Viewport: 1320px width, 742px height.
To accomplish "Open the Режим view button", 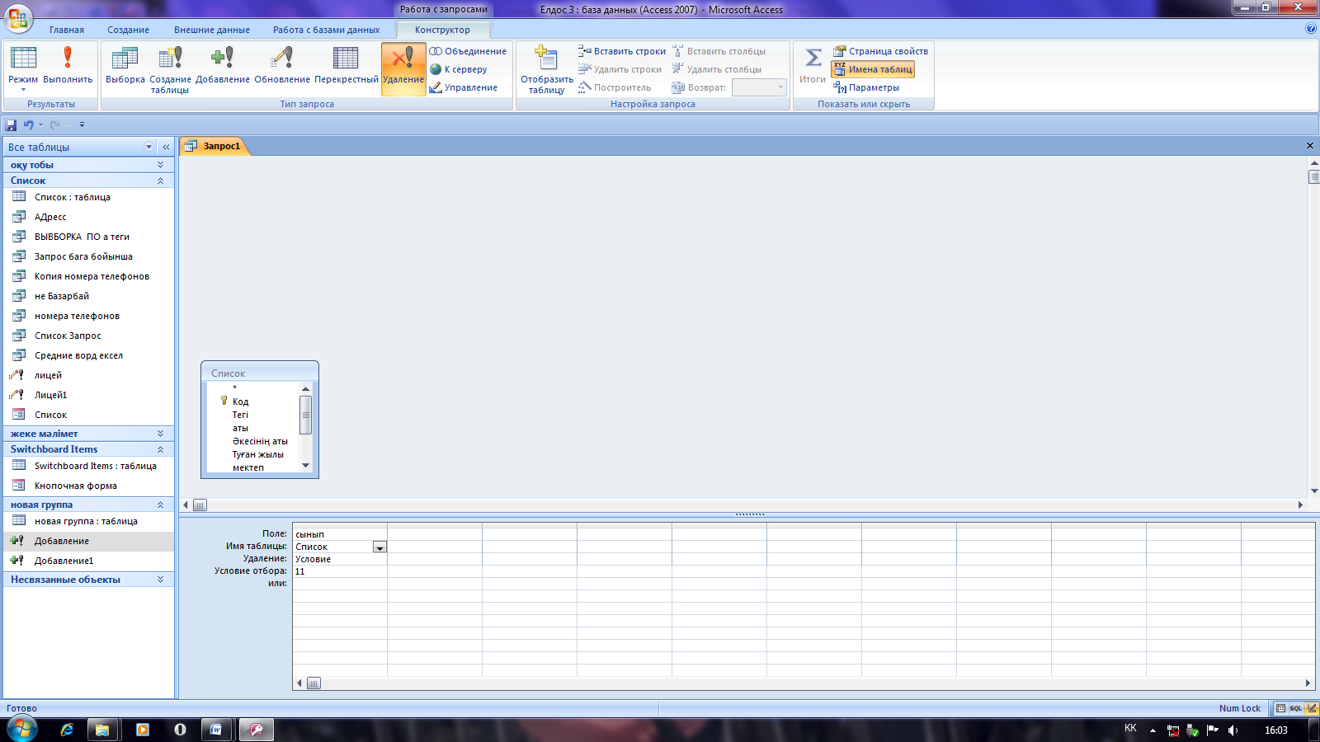I will (23, 68).
